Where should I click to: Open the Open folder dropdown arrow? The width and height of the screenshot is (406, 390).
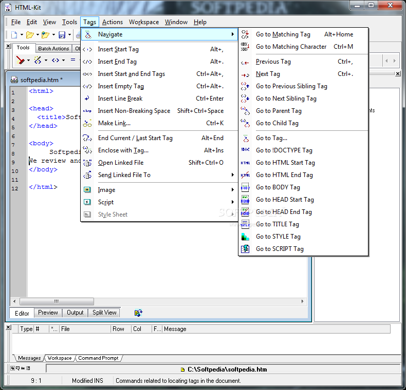tap(38, 35)
